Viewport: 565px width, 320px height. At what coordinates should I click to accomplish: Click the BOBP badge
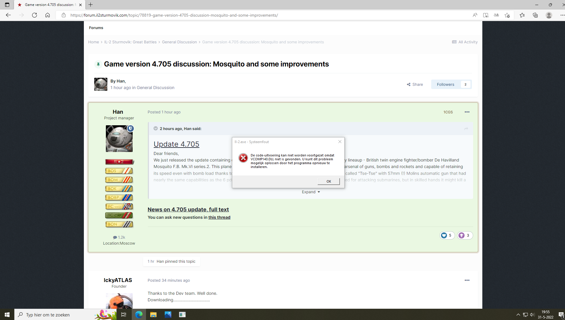[x=119, y=197]
